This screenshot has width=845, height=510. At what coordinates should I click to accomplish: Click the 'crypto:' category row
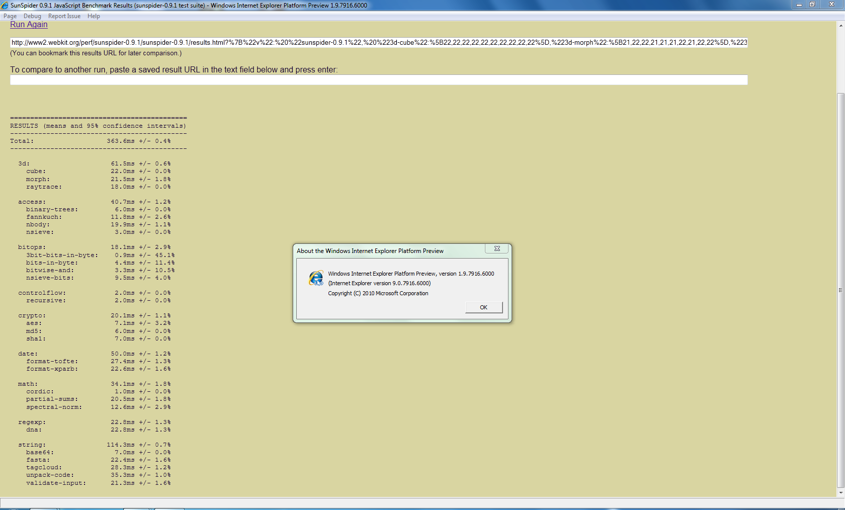pyautogui.click(x=95, y=316)
